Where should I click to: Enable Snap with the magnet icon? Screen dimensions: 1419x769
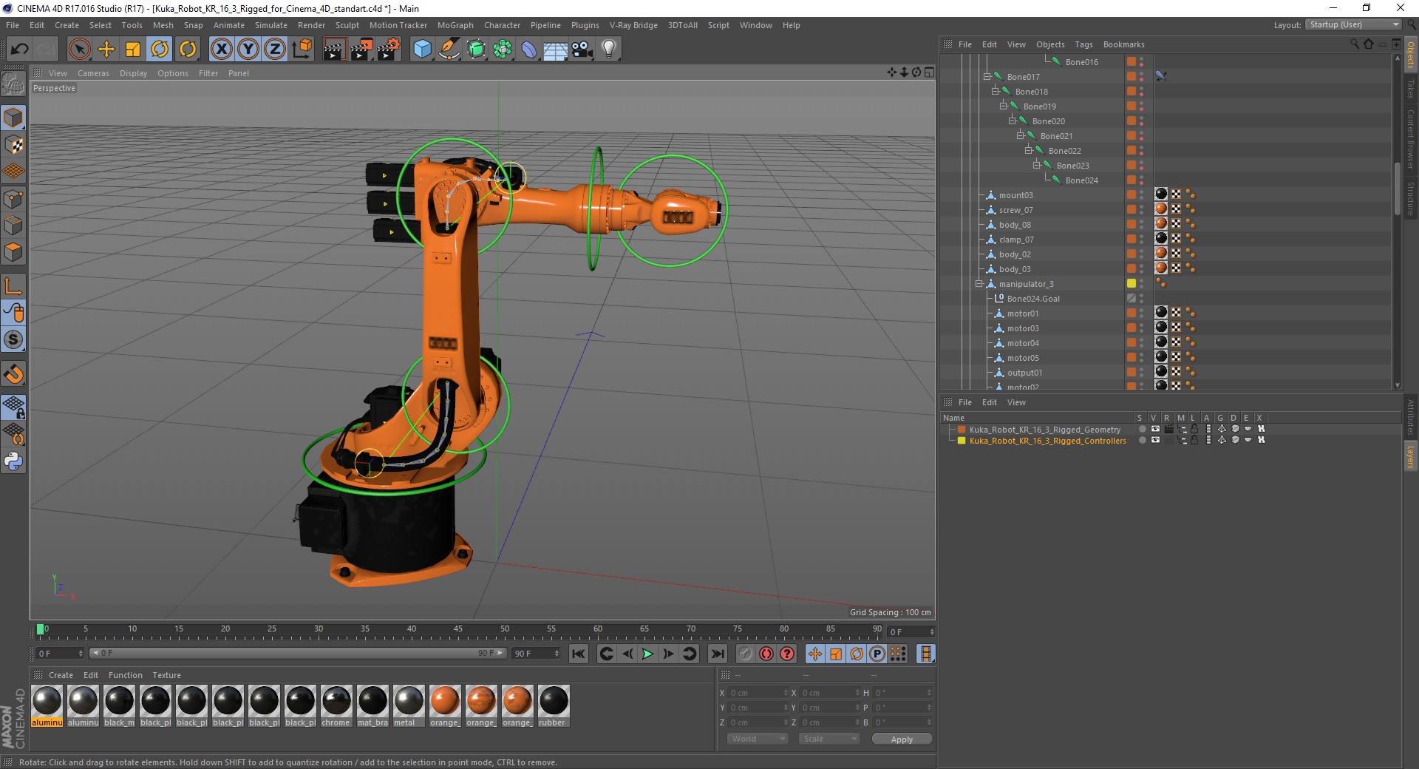coord(13,374)
